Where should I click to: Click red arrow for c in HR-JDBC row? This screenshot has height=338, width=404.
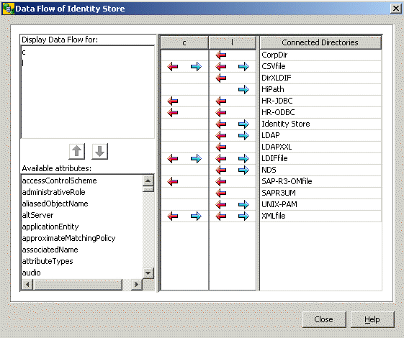pyautogui.click(x=173, y=101)
